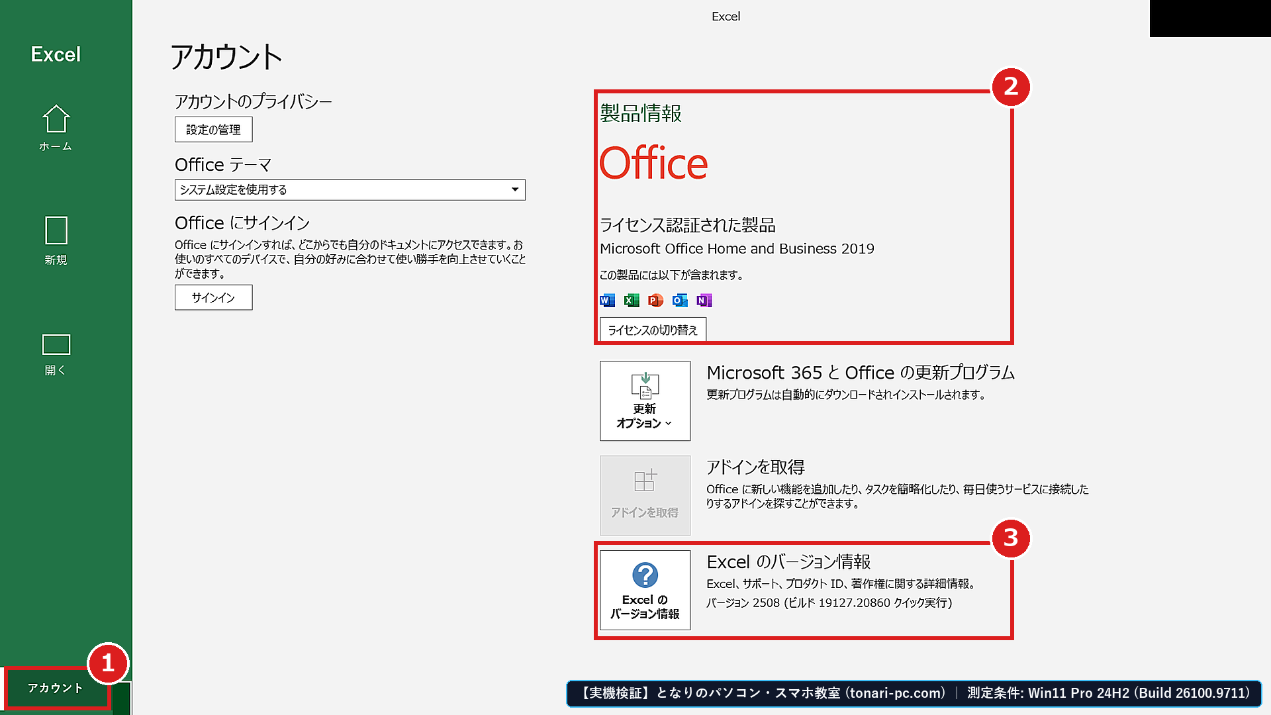Click the アドインを取得 heading text
This screenshot has width=1271, height=715.
755,467
